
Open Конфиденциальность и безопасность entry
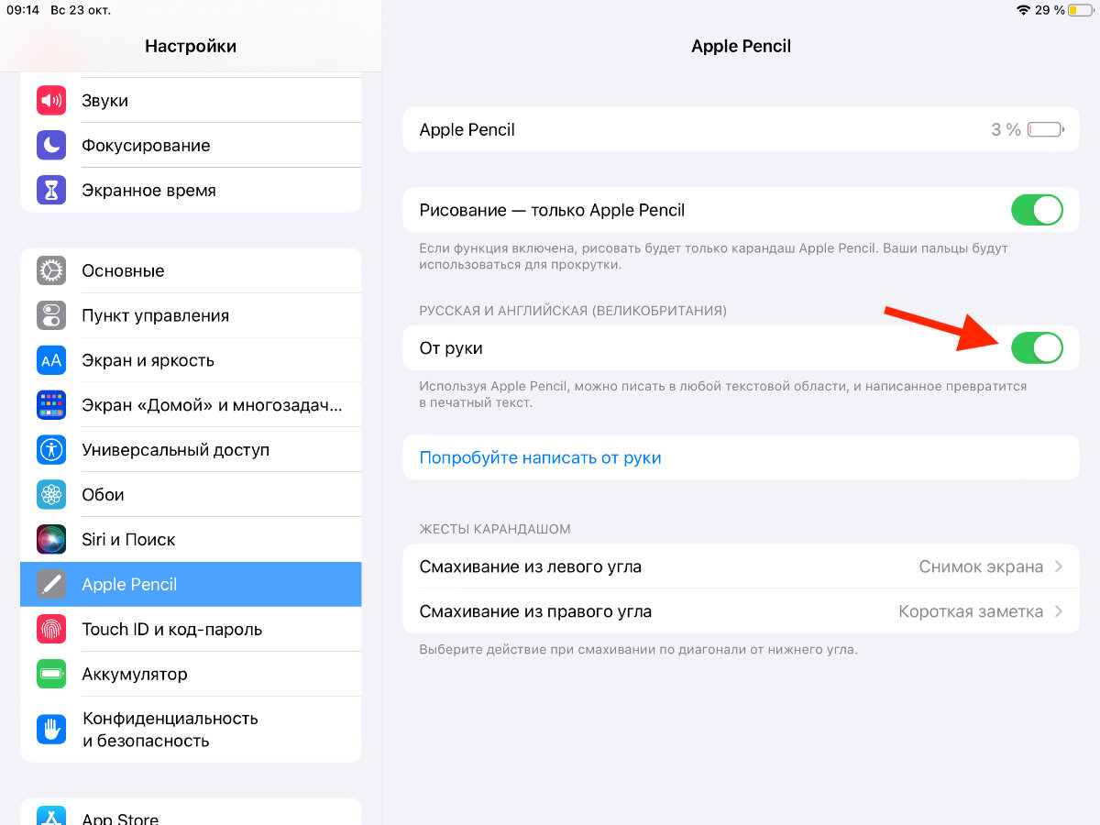pos(191,730)
